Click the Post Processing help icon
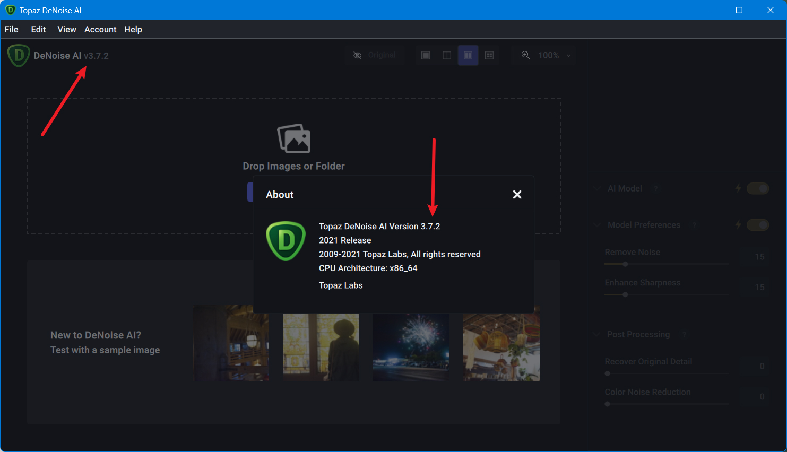Screen dimensions: 787x452 tap(685, 334)
